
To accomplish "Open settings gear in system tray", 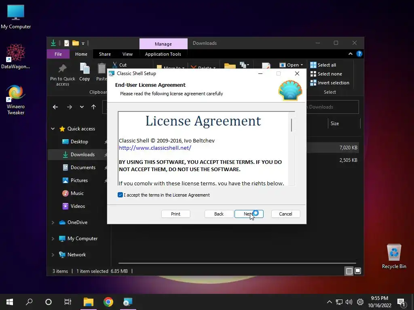I will click(360, 302).
